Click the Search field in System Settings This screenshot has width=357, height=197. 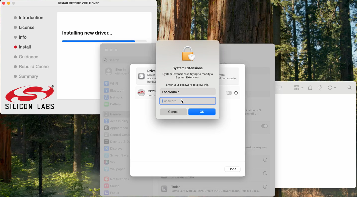pos(127,60)
